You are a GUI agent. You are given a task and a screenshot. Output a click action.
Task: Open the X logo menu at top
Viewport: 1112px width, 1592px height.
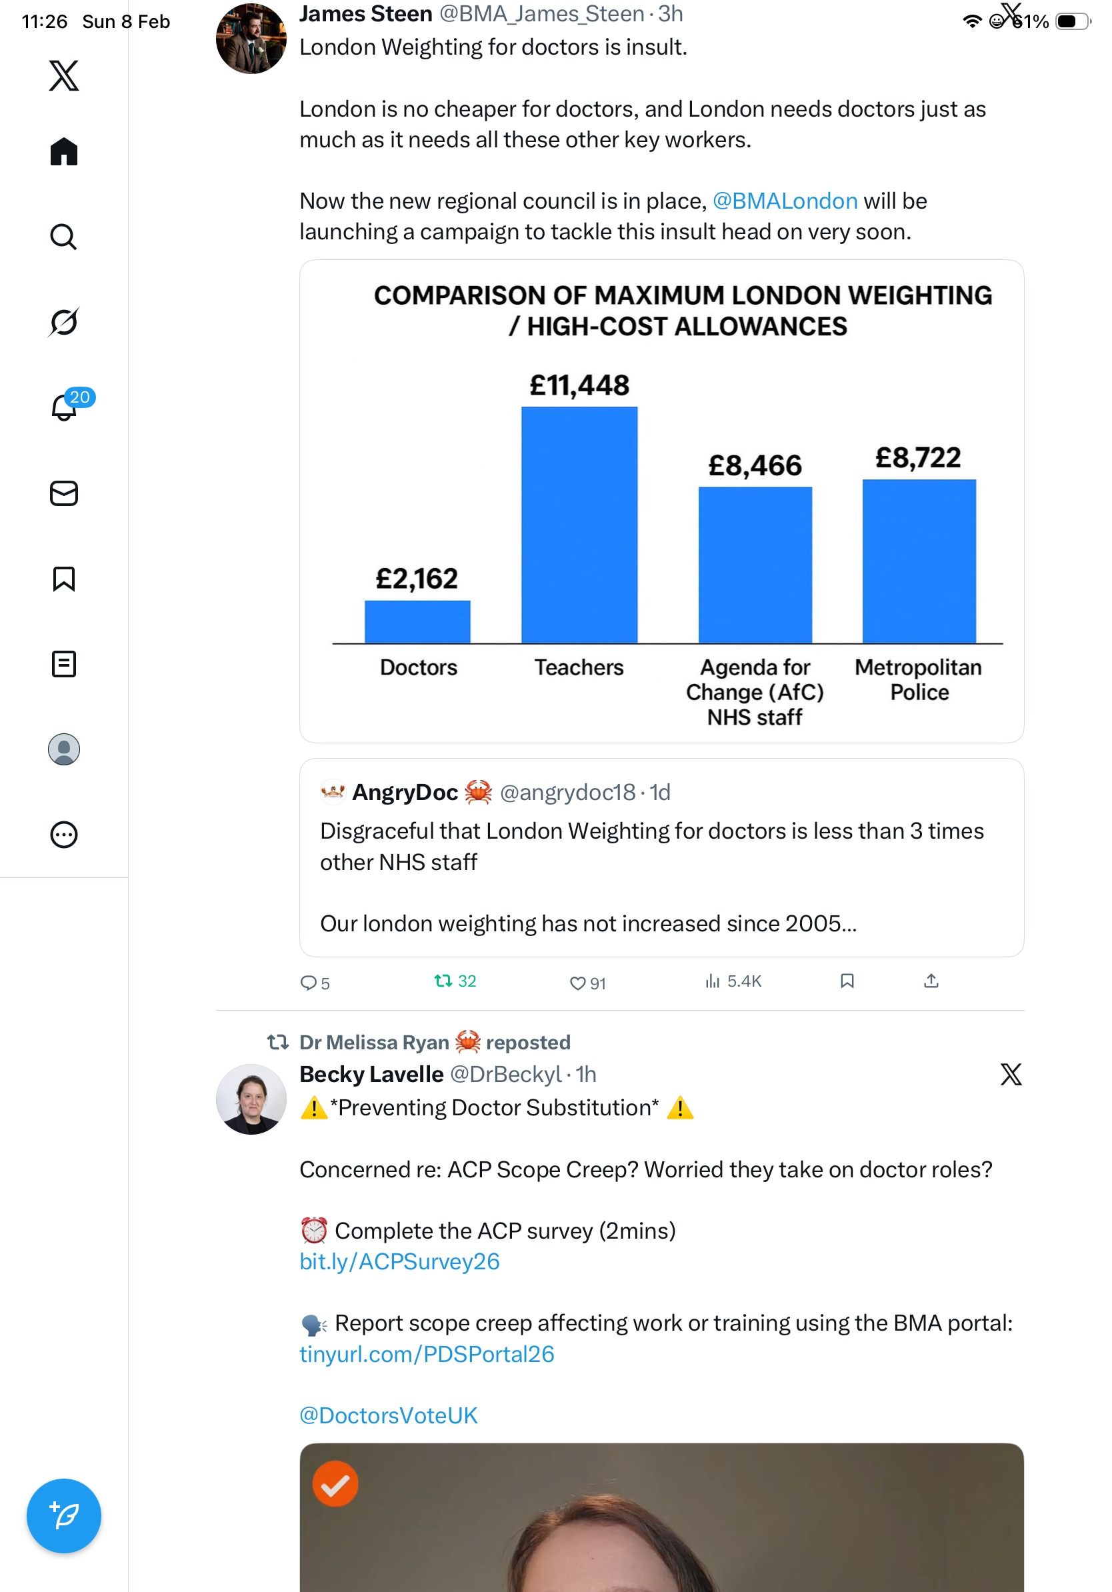(64, 75)
